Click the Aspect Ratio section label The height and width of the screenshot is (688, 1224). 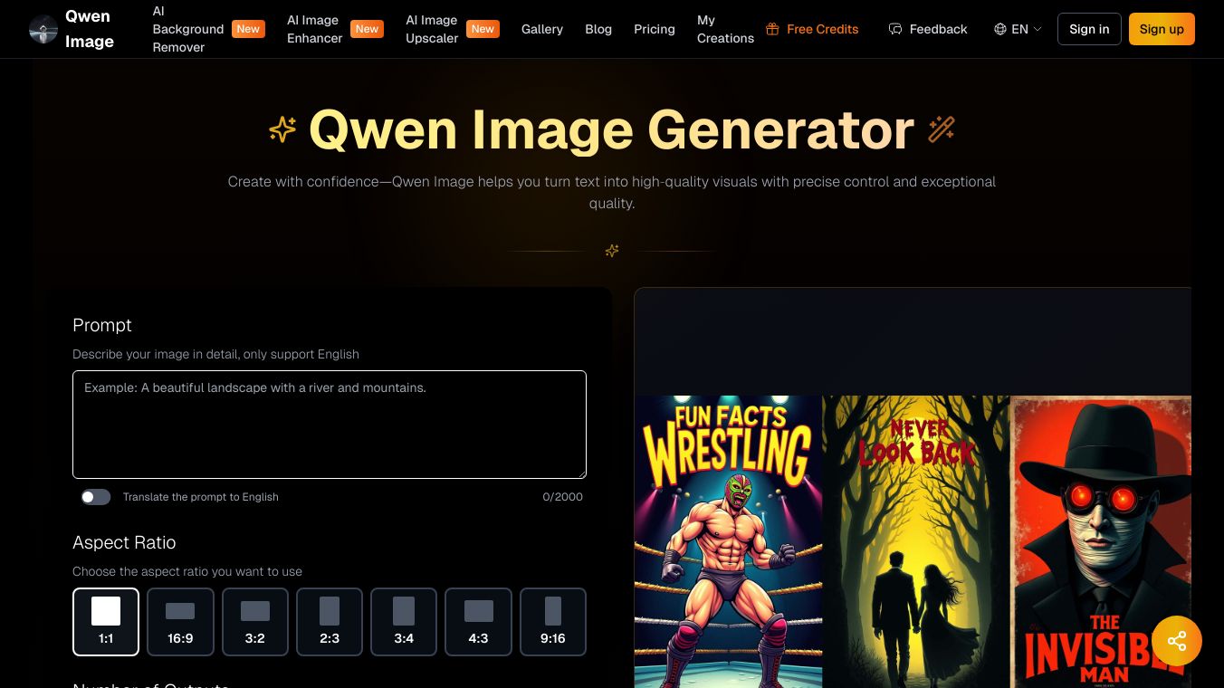point(124,542)
